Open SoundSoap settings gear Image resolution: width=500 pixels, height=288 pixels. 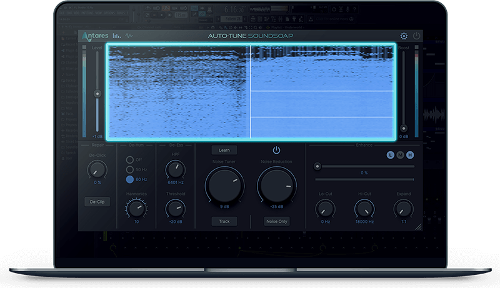point(404,36)
